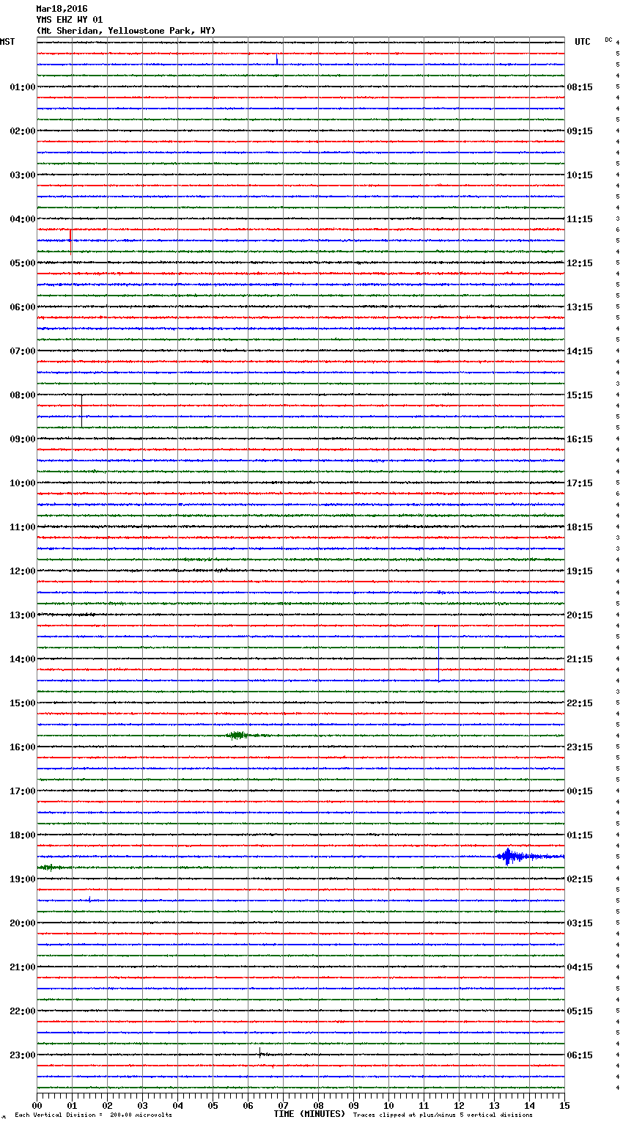Click the 22:15 UTC label

tap(580, 703)
